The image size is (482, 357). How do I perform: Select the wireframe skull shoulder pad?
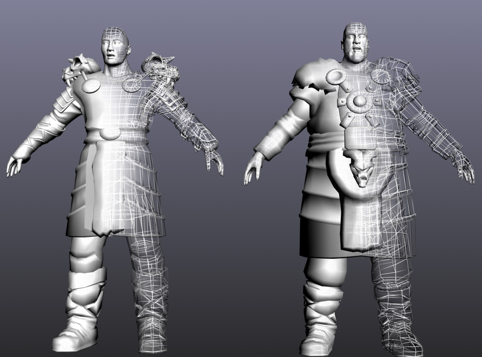pos(163,67)
